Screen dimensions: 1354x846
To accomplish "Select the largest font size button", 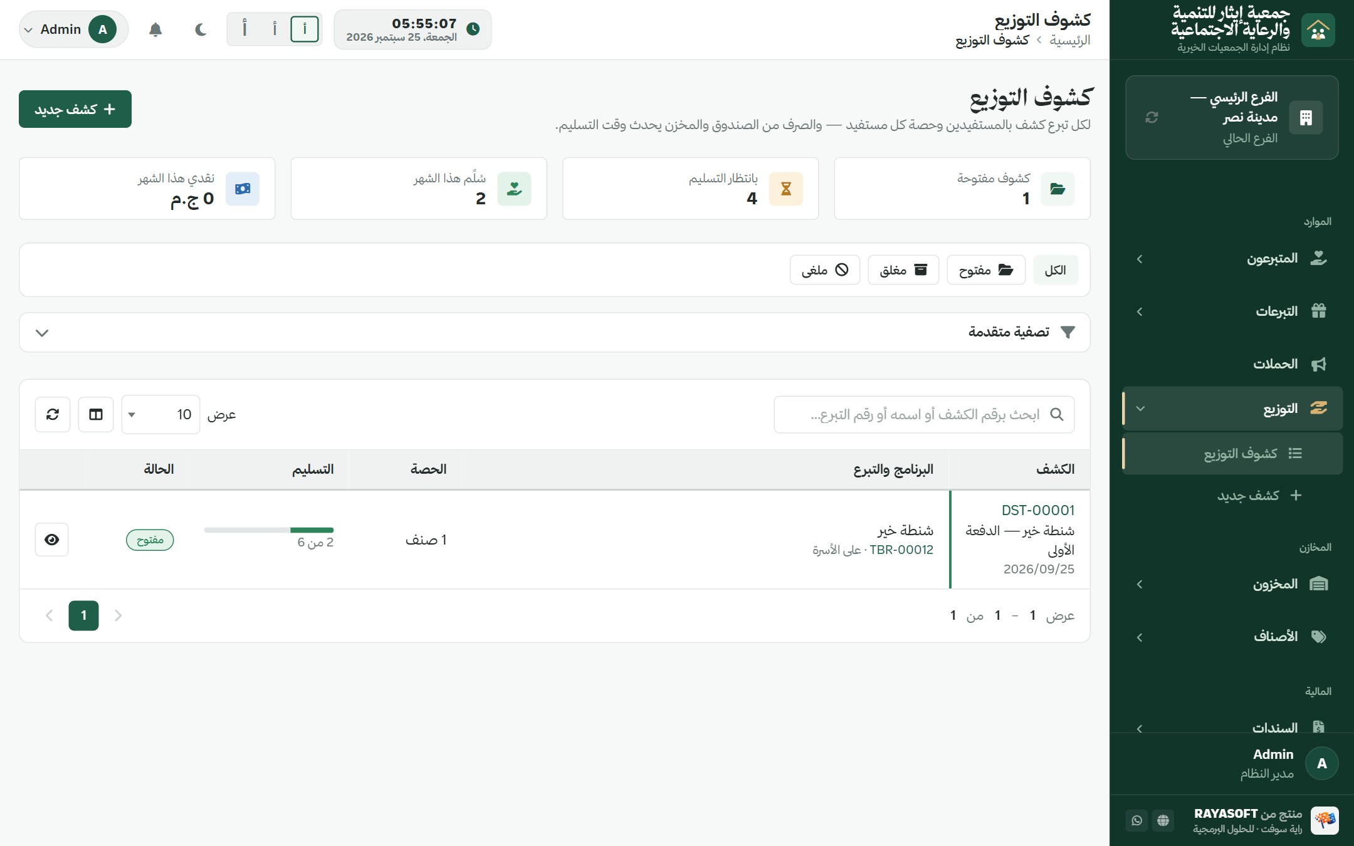I will point(244,29).
